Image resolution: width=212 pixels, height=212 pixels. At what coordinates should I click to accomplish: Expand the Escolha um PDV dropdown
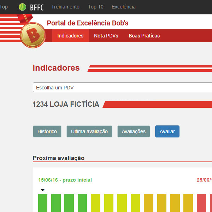pyautogui.click(x=122, y=87)
